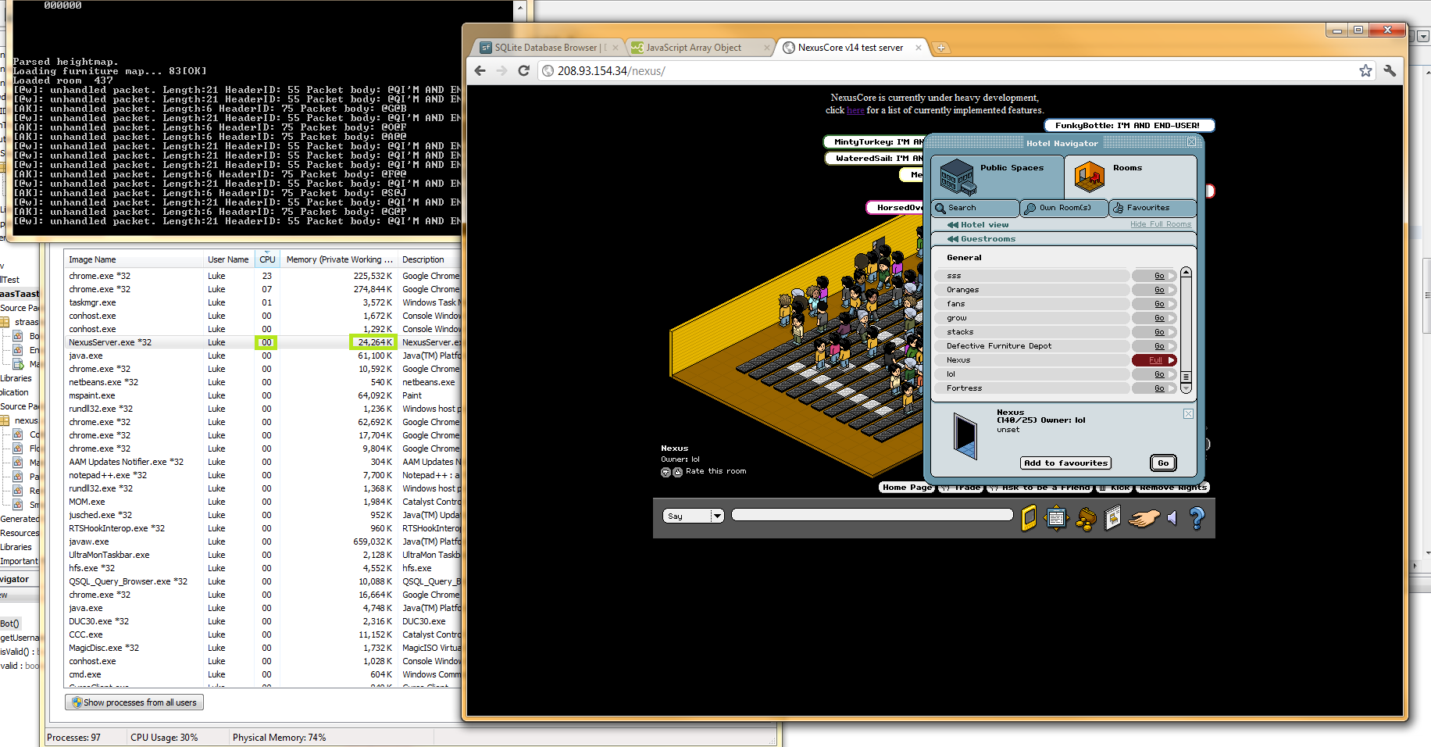Open Favourites tab in Navigator
The height and width of the screenshot is (747, 1431).
pos(1153,208)
